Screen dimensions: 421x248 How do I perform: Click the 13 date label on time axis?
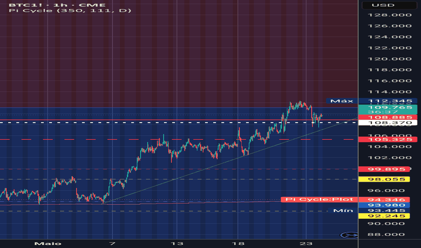pos(177,243)
